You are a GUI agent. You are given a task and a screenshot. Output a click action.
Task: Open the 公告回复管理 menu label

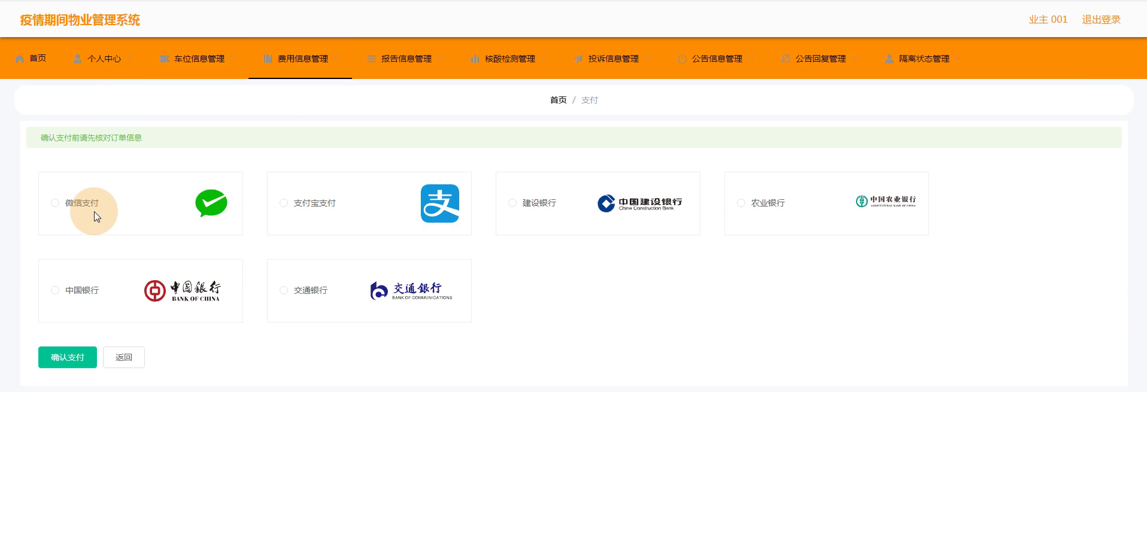point(821,59)
